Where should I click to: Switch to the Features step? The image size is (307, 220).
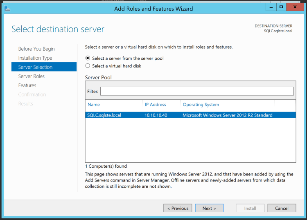click(x=27, y=85)
